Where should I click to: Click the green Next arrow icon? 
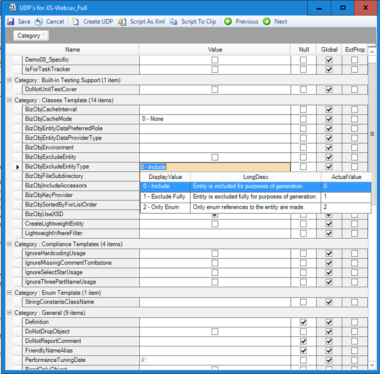[267, 22]
